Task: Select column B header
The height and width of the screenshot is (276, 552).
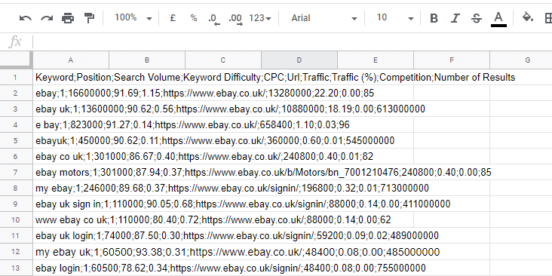Action: (x=147, y=60)
